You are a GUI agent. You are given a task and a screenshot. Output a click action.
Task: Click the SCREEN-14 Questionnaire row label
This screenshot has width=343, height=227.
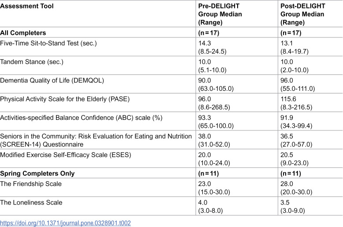point(96,141)
